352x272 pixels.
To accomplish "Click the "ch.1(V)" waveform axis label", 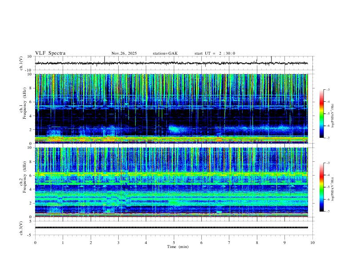I will coord(21,63).
